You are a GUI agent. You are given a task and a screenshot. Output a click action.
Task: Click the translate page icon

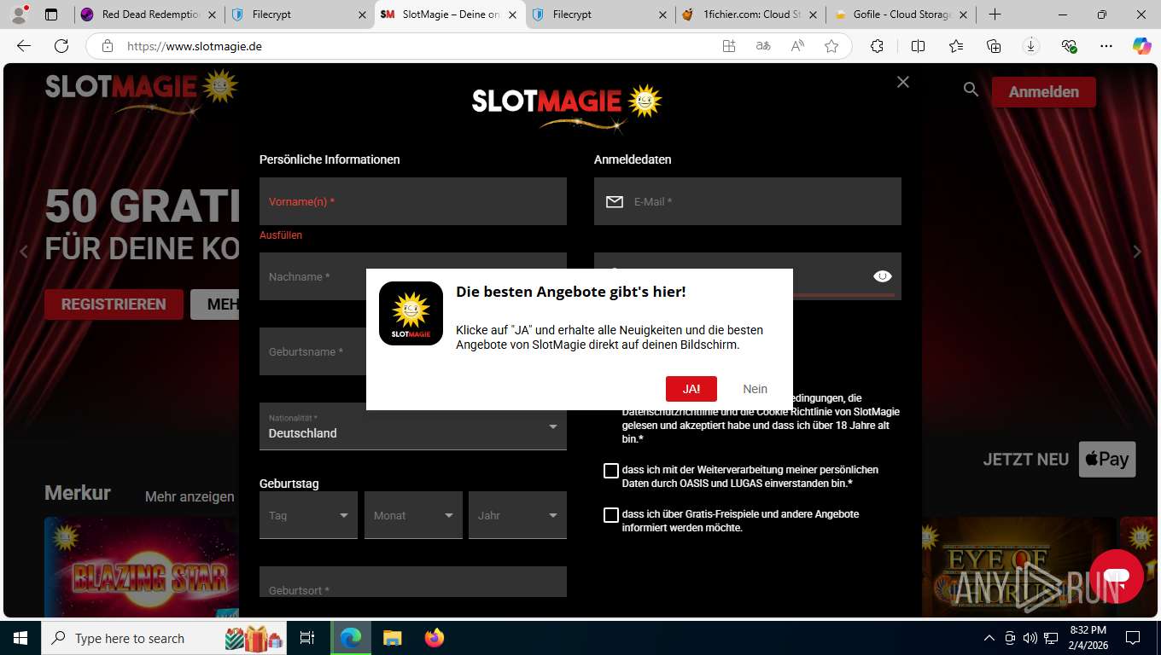[x=763, y=46]
